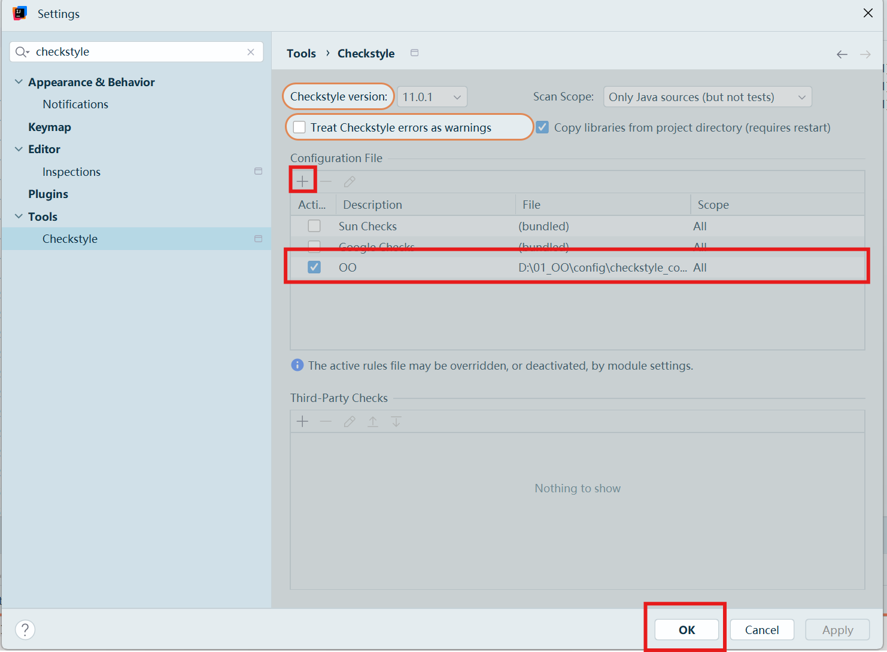This screenshot has width=887, height=652.
Task: Open the Plugins settings page
Action: (48, 194)
